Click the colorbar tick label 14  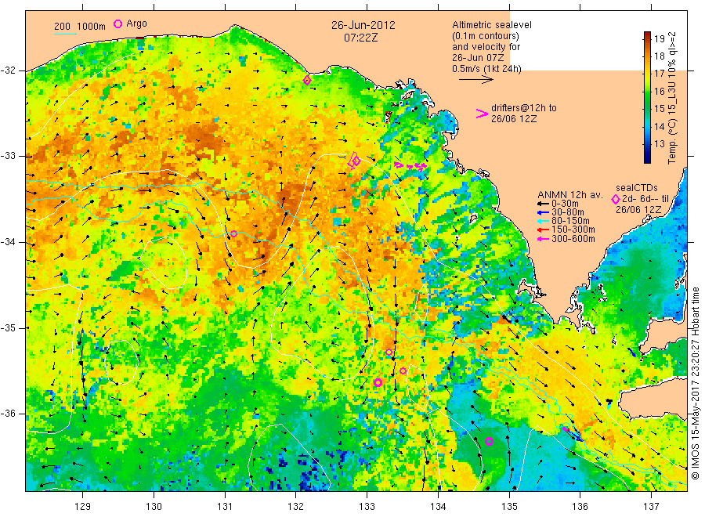click(659, 126)
